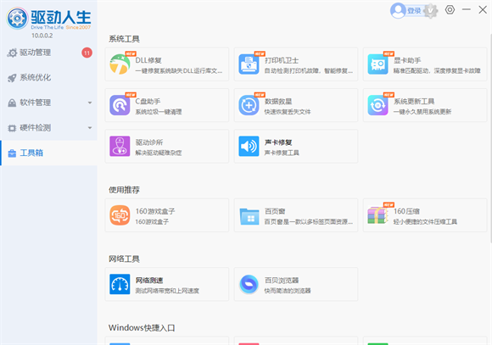Expand the 硬件检测 dropdown arrow
The image size is (492, 345).
[90, 128]
